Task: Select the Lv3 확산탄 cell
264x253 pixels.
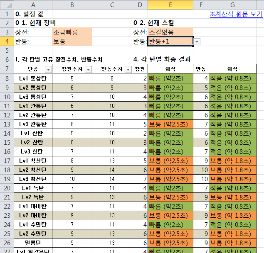Action: 33,179
